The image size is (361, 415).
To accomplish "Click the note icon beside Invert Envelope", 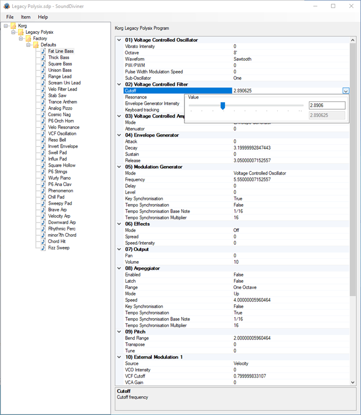I will [43, 147].
